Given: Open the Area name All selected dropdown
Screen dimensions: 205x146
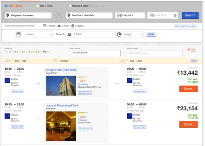Looking at the screenshot, I should pos(95,53).
